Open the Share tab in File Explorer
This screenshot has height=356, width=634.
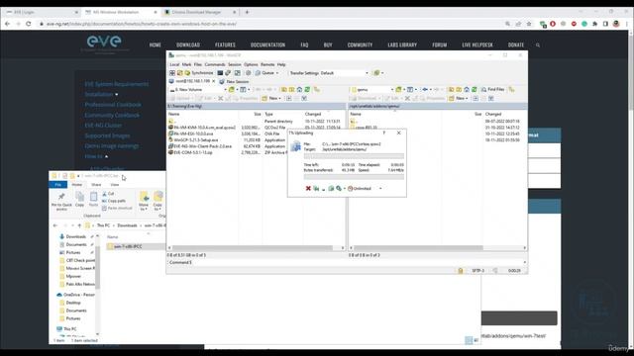(x=96, y=185)
